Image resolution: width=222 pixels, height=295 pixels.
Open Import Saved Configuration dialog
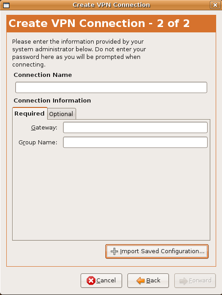[x=157, y=251]
